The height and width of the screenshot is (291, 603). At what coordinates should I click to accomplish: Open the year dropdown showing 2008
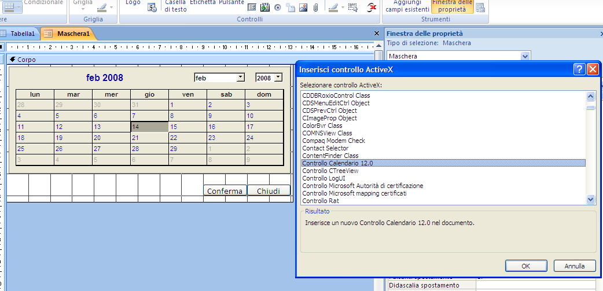[278, 78]
